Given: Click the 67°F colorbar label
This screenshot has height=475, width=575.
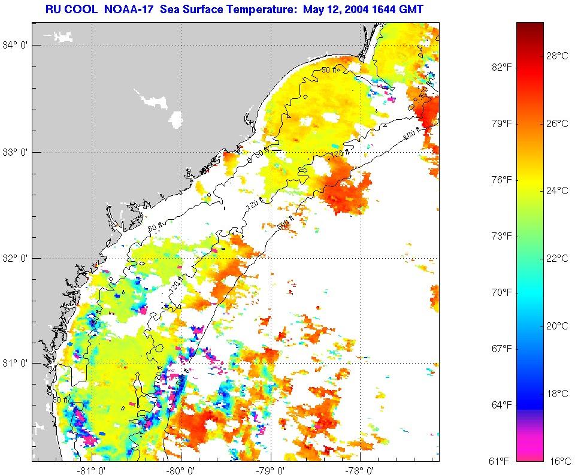Looking at the screenshot, I should 502,349.
